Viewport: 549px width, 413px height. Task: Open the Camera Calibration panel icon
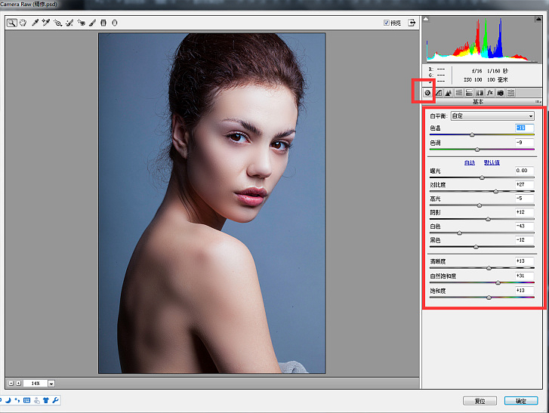pos(500,93)
